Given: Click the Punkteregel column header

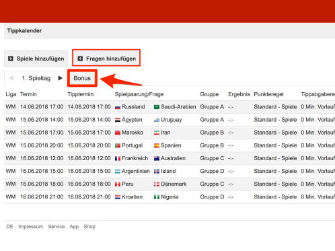Looking at the screenshot, I should coord(268,94).
